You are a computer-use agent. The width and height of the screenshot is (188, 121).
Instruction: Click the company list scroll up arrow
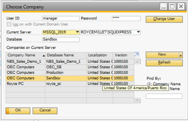137,62
